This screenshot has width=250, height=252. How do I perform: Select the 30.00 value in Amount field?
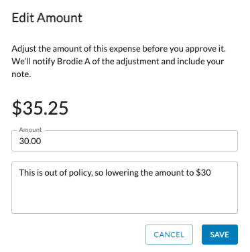[30, 141]
